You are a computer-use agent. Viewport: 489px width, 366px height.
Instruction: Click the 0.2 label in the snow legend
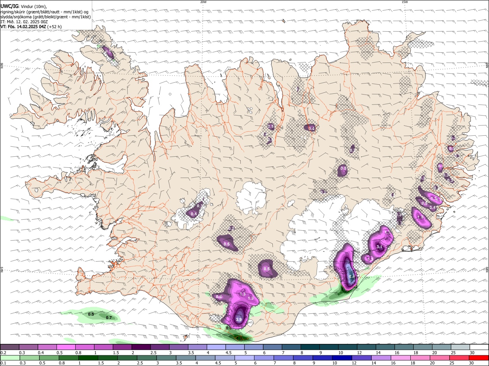click(x=3, y=353)
